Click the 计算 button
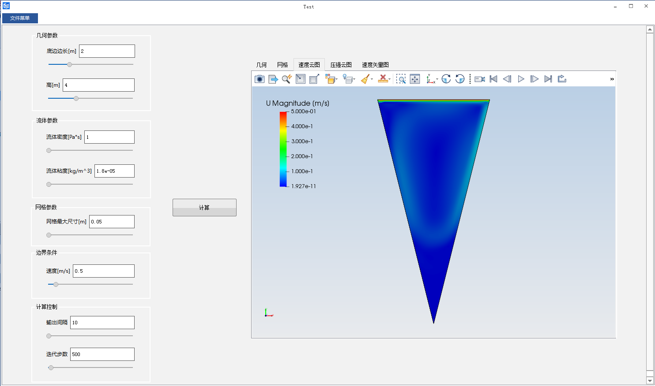This screenshot has height=386, width=655. pyautogui.click(x=204, y=208)
